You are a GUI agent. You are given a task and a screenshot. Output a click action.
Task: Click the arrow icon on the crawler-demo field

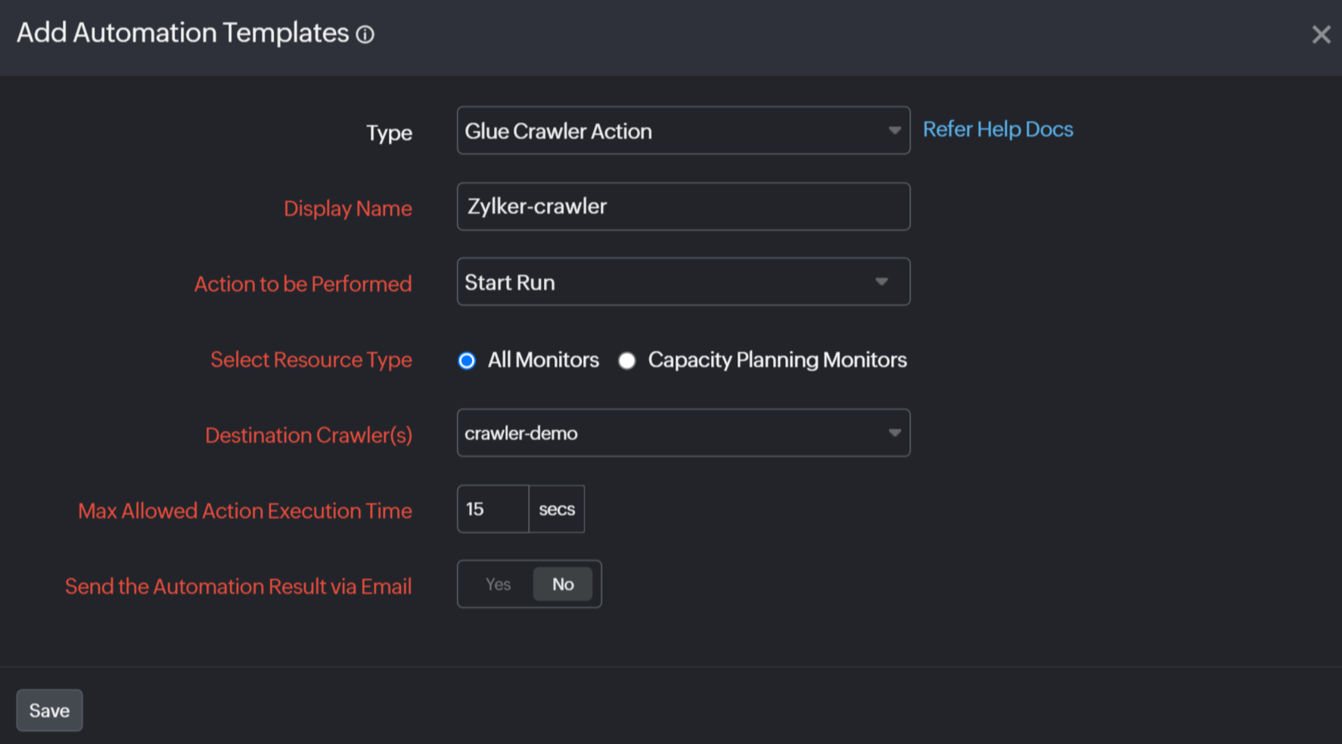(894, 433)
